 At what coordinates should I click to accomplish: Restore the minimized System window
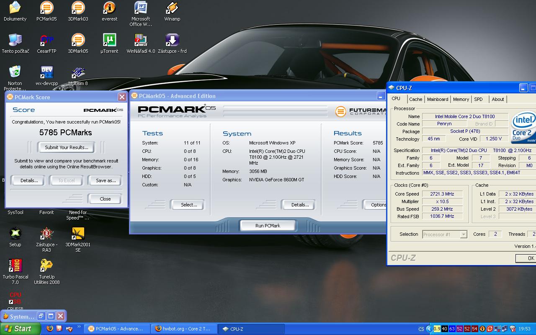pyautogui.click(x=41, y=316)
